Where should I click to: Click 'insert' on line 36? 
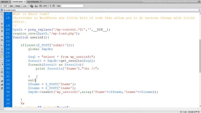click(47, 92)
